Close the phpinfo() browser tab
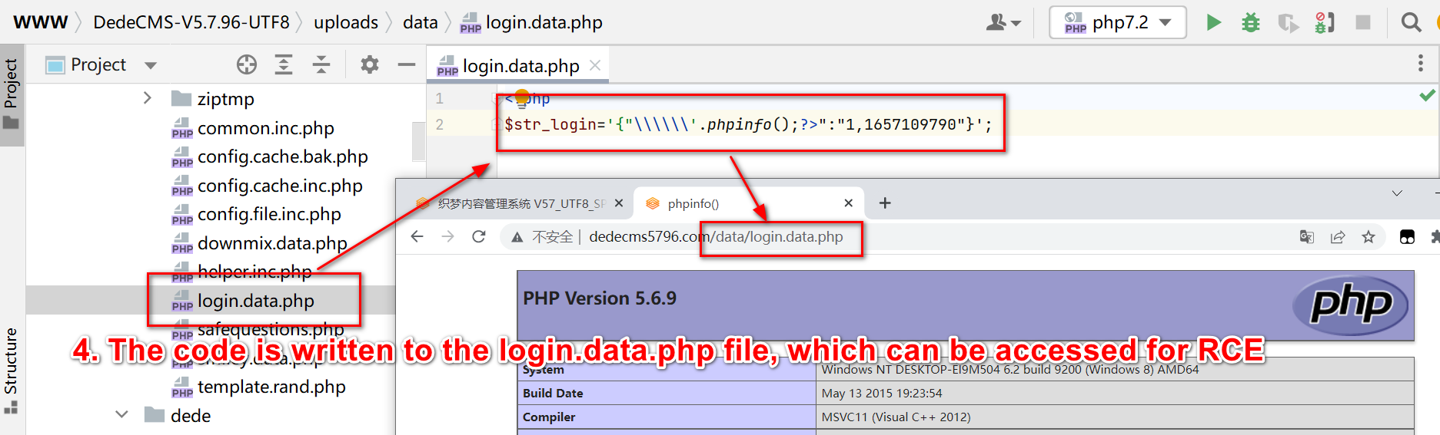This screenshot has height=435, width=1440. [x=849, y=203]
